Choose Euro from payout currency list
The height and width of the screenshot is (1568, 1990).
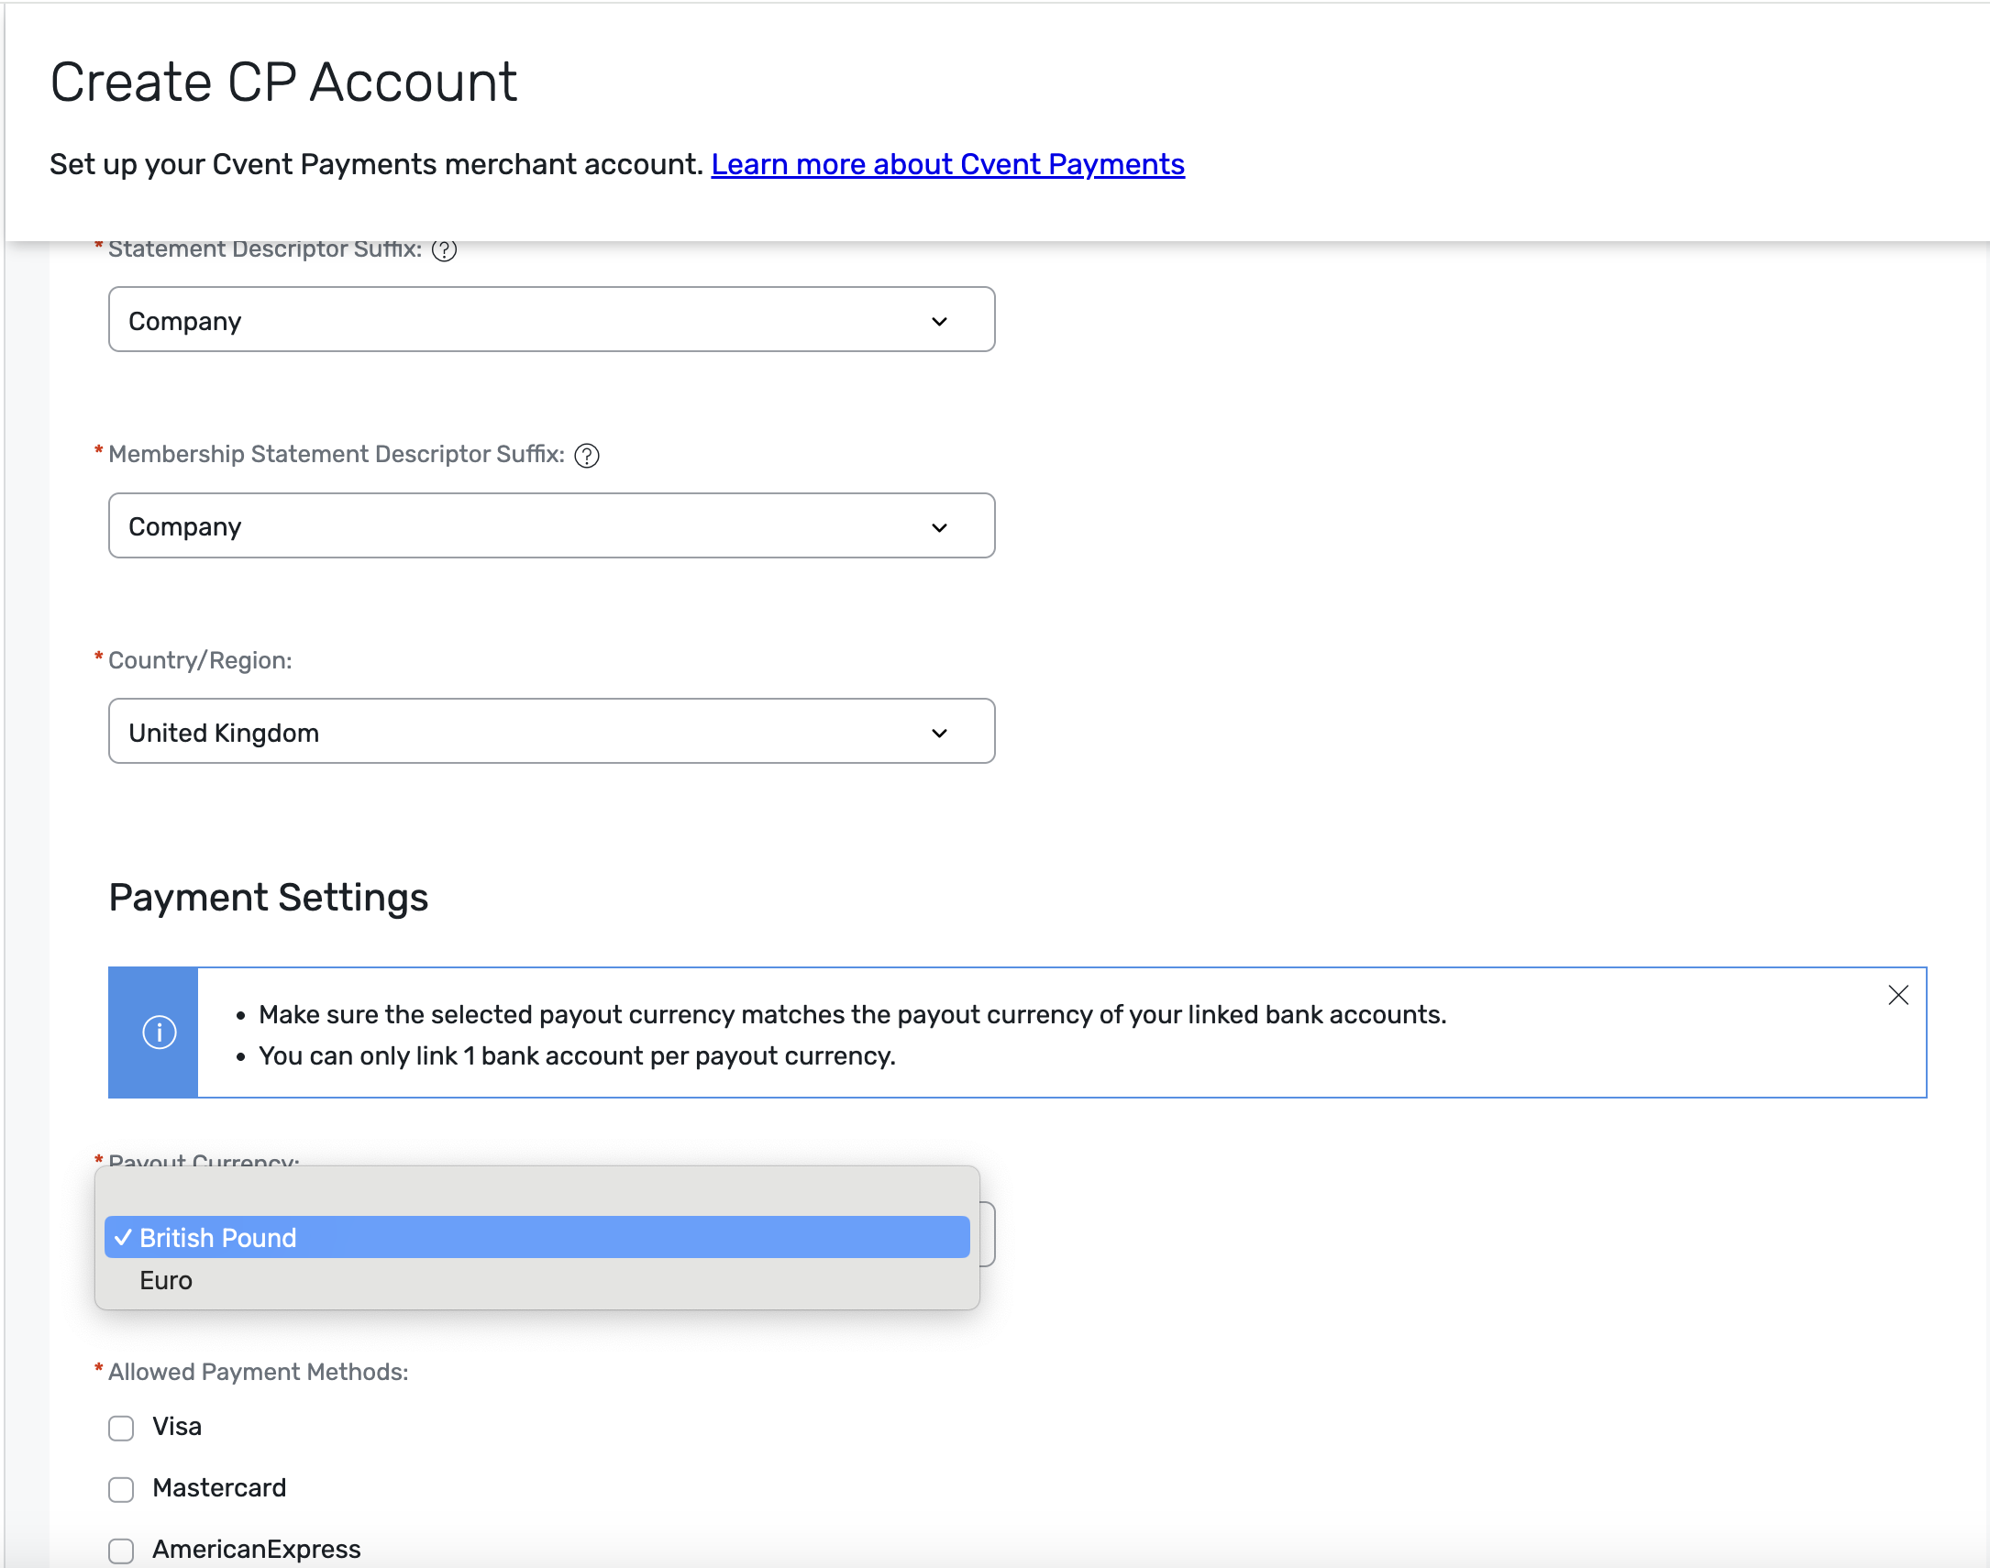(x=537, y=1280)
